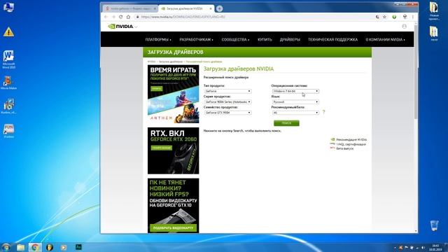
Task: Click the volume icon in the system tray
Action: pos(423,247)
